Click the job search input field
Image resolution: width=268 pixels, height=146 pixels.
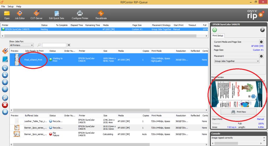(x=54, y=45)
